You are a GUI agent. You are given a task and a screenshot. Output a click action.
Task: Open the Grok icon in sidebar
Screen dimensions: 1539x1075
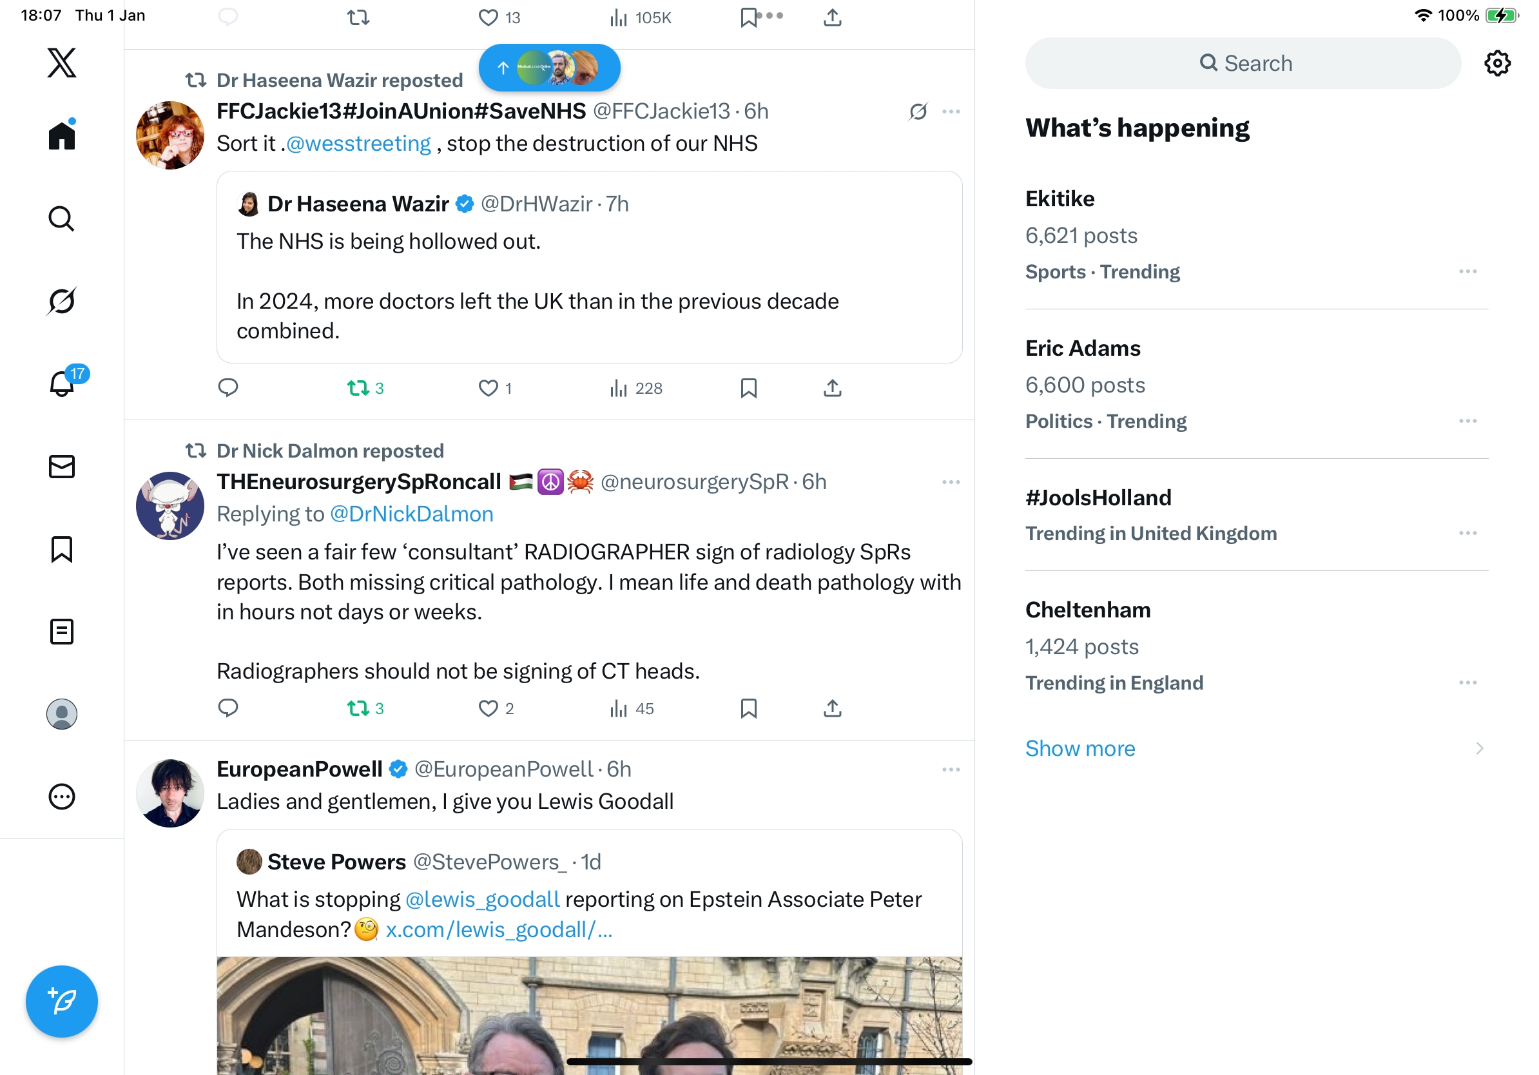pos(62,301)
